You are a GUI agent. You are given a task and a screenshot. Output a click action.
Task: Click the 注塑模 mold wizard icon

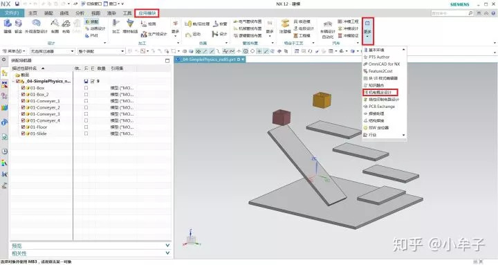(x=285, y=26)
